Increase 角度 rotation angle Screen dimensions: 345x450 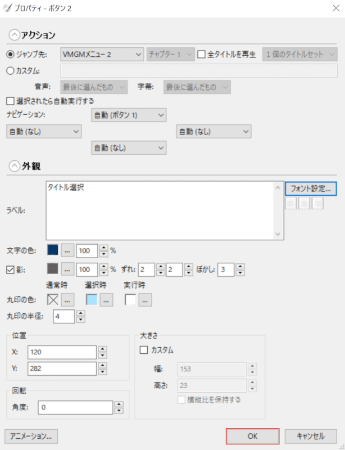click(119, 404)
